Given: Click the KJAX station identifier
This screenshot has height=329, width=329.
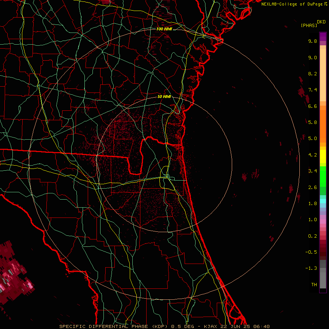Looking at the screenshot, I should (211, 326).
